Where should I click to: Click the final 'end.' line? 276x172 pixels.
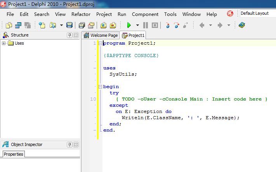click(109, 130)
